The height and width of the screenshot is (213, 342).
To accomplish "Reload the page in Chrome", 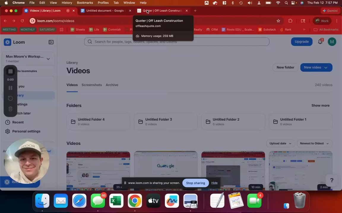I will tap(22, 21).
